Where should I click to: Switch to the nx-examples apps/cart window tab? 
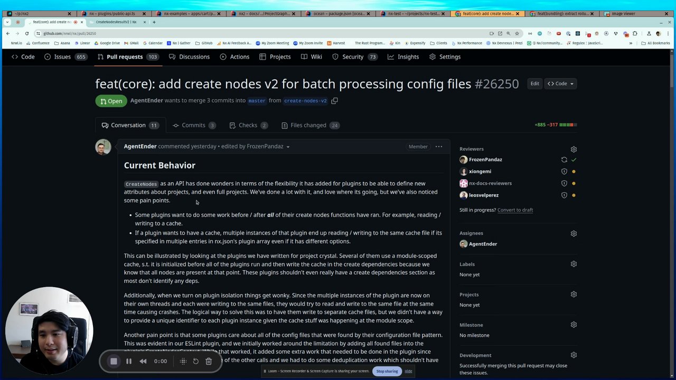coord(189,14)
